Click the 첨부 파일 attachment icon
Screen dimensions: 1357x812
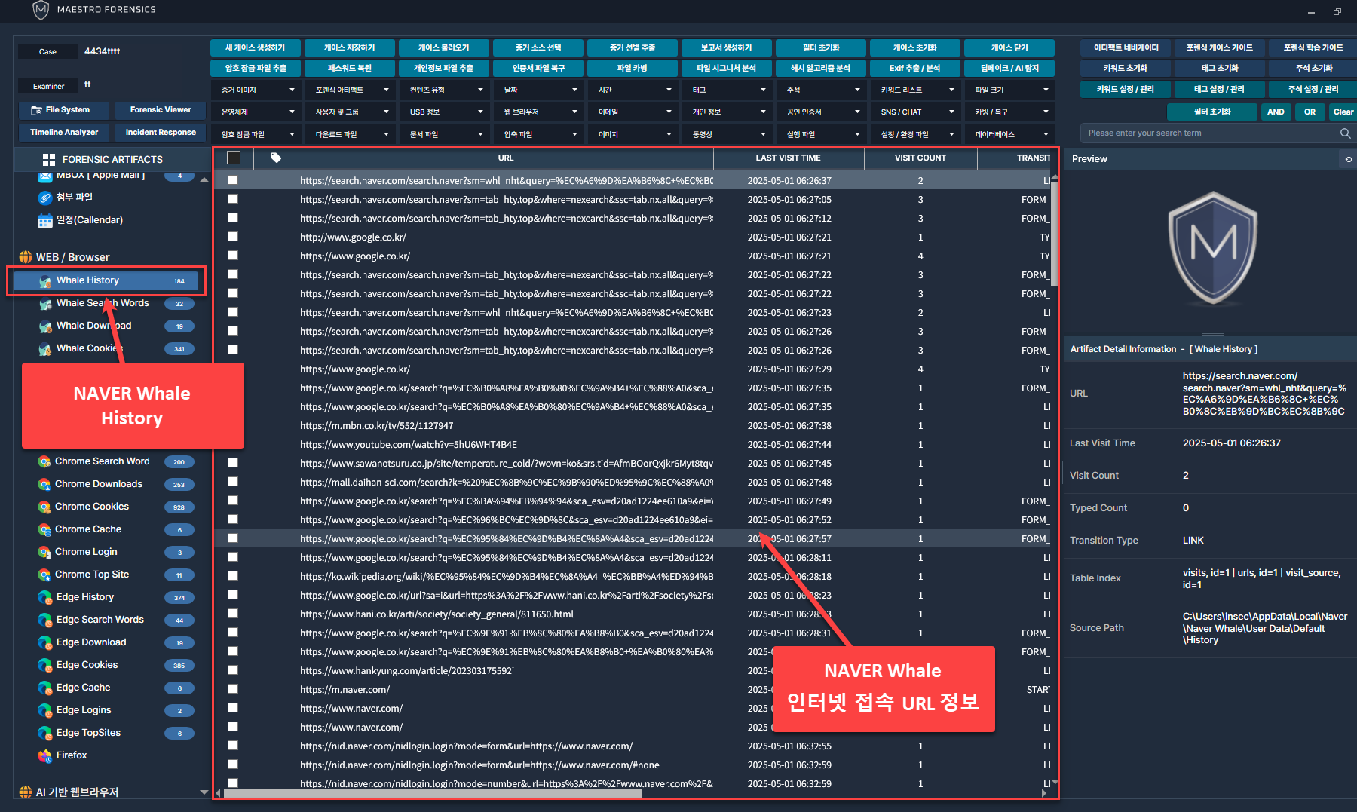45,198
